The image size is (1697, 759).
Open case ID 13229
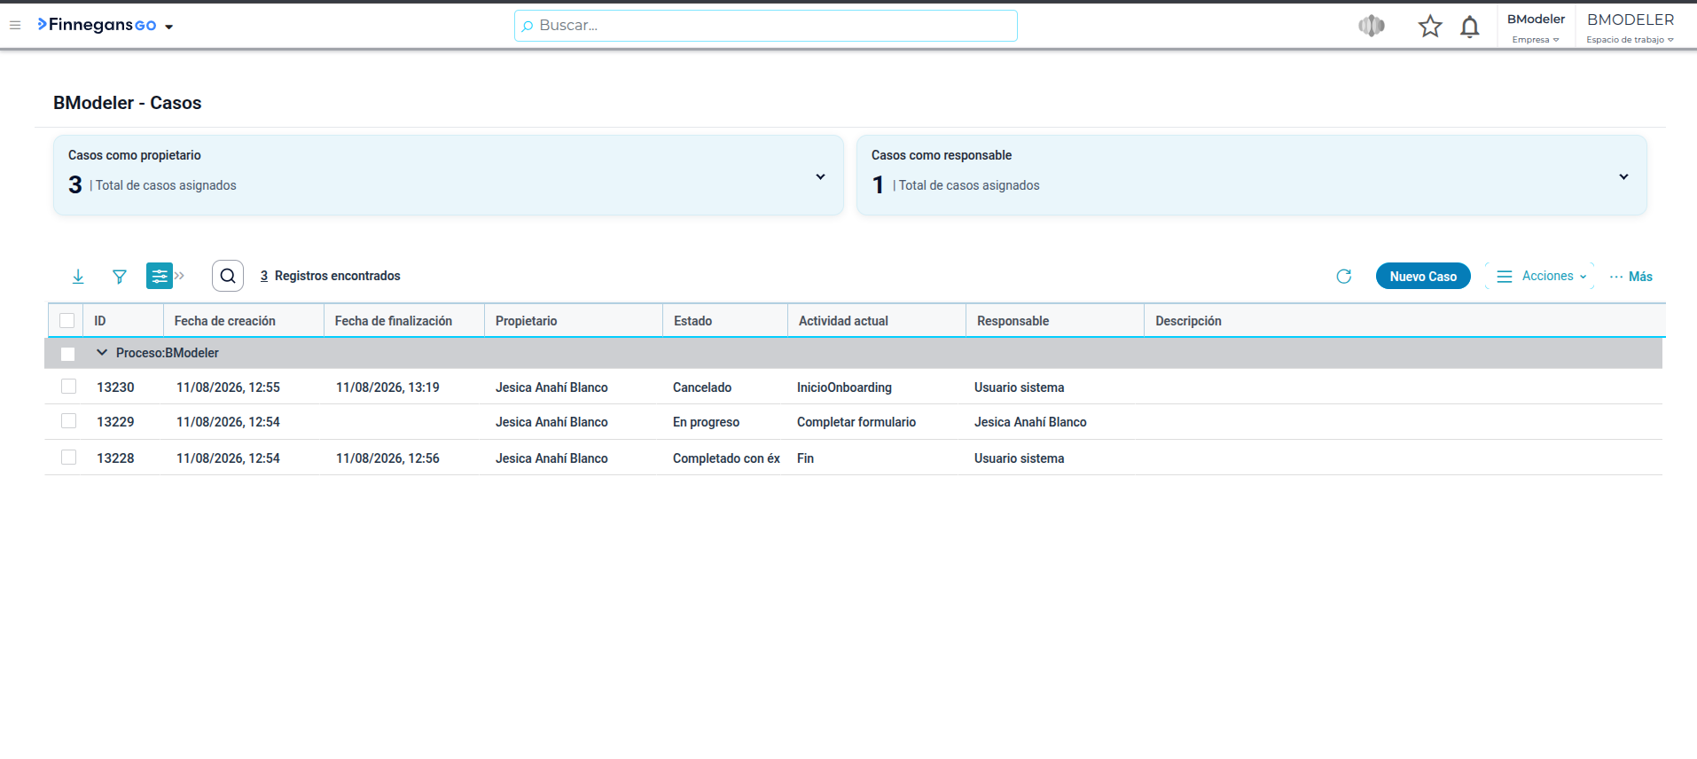(x=115, y=422)
